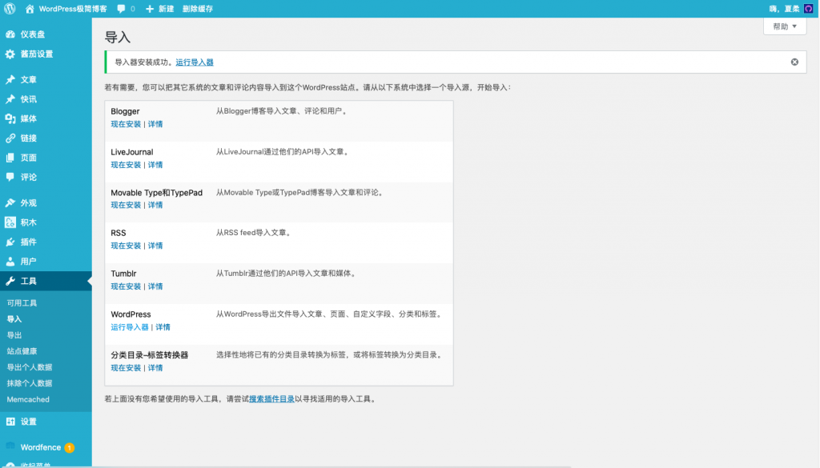Open the comments bubble icon in admin bar
The width and height of the screenshot is (820, 468).
coord(121,8)
